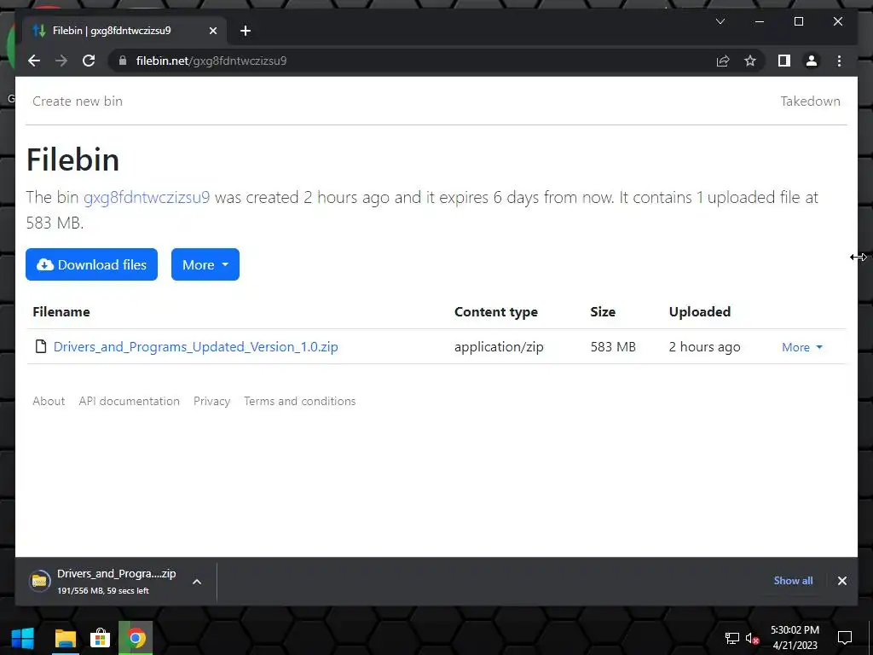Click the padlock site info icon
Screen dimensions: 873x655
[x=123, y=61]
